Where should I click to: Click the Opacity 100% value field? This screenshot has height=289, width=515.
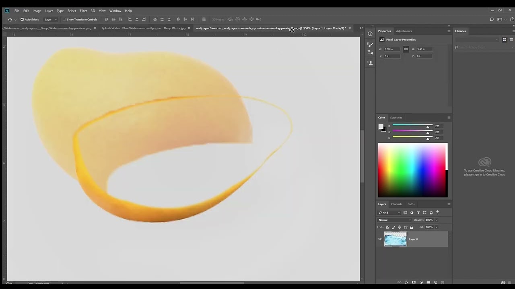tap(429, 220)
